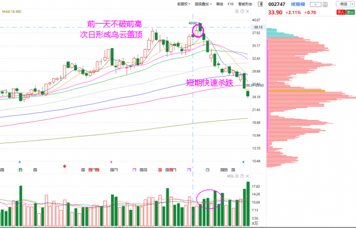
Task: Open VOL panel help question icon
Action: click(242, 176)
